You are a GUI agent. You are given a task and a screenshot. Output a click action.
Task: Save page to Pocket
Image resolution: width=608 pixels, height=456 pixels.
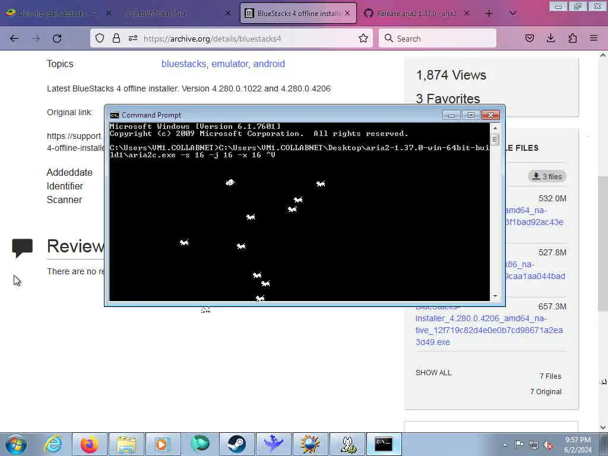[530, 39]
